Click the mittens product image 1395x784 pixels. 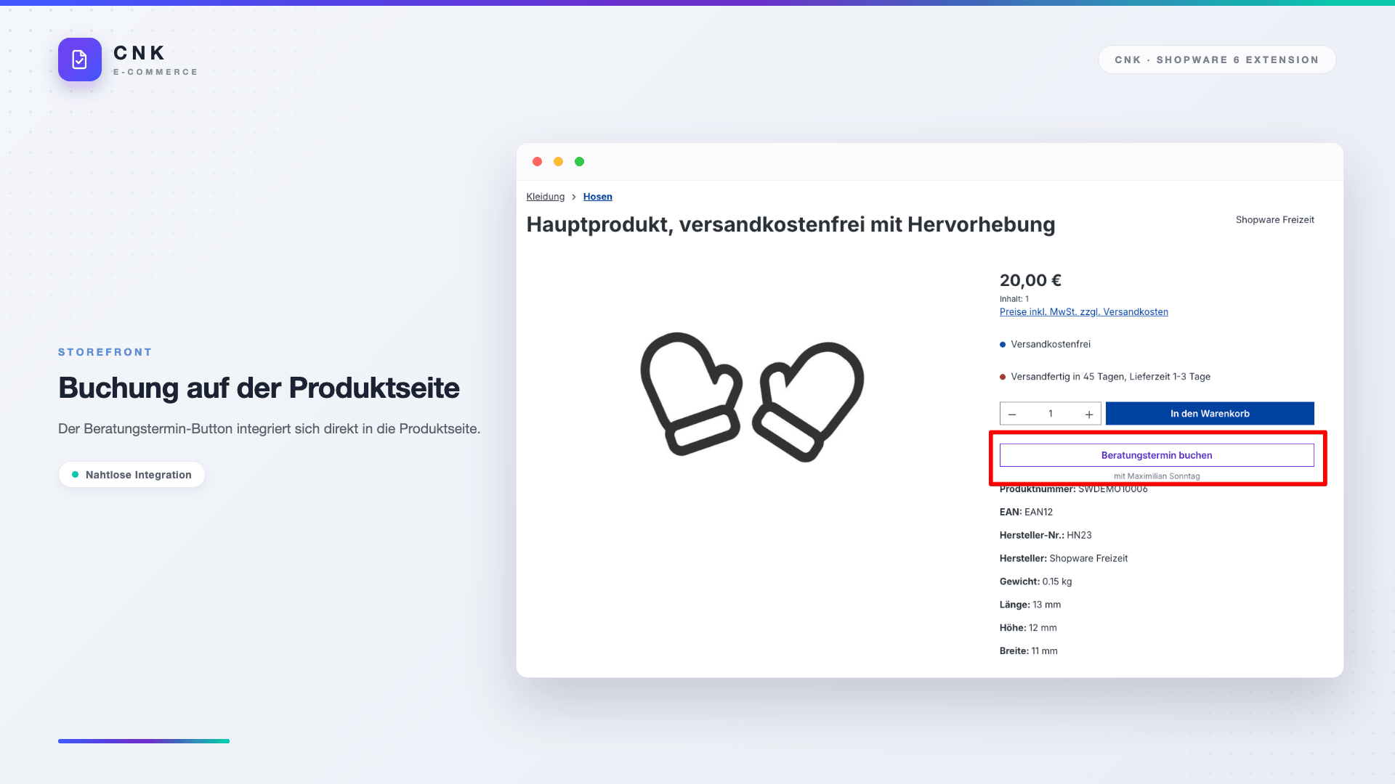tap(752, 396)
